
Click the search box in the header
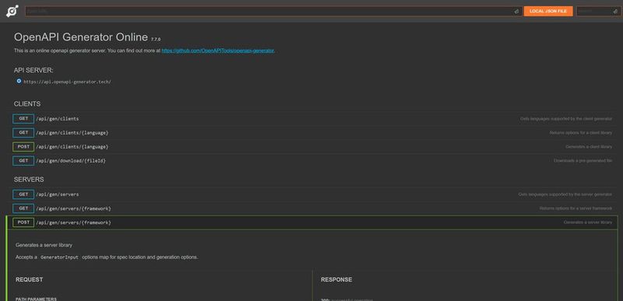click(598, 11)
